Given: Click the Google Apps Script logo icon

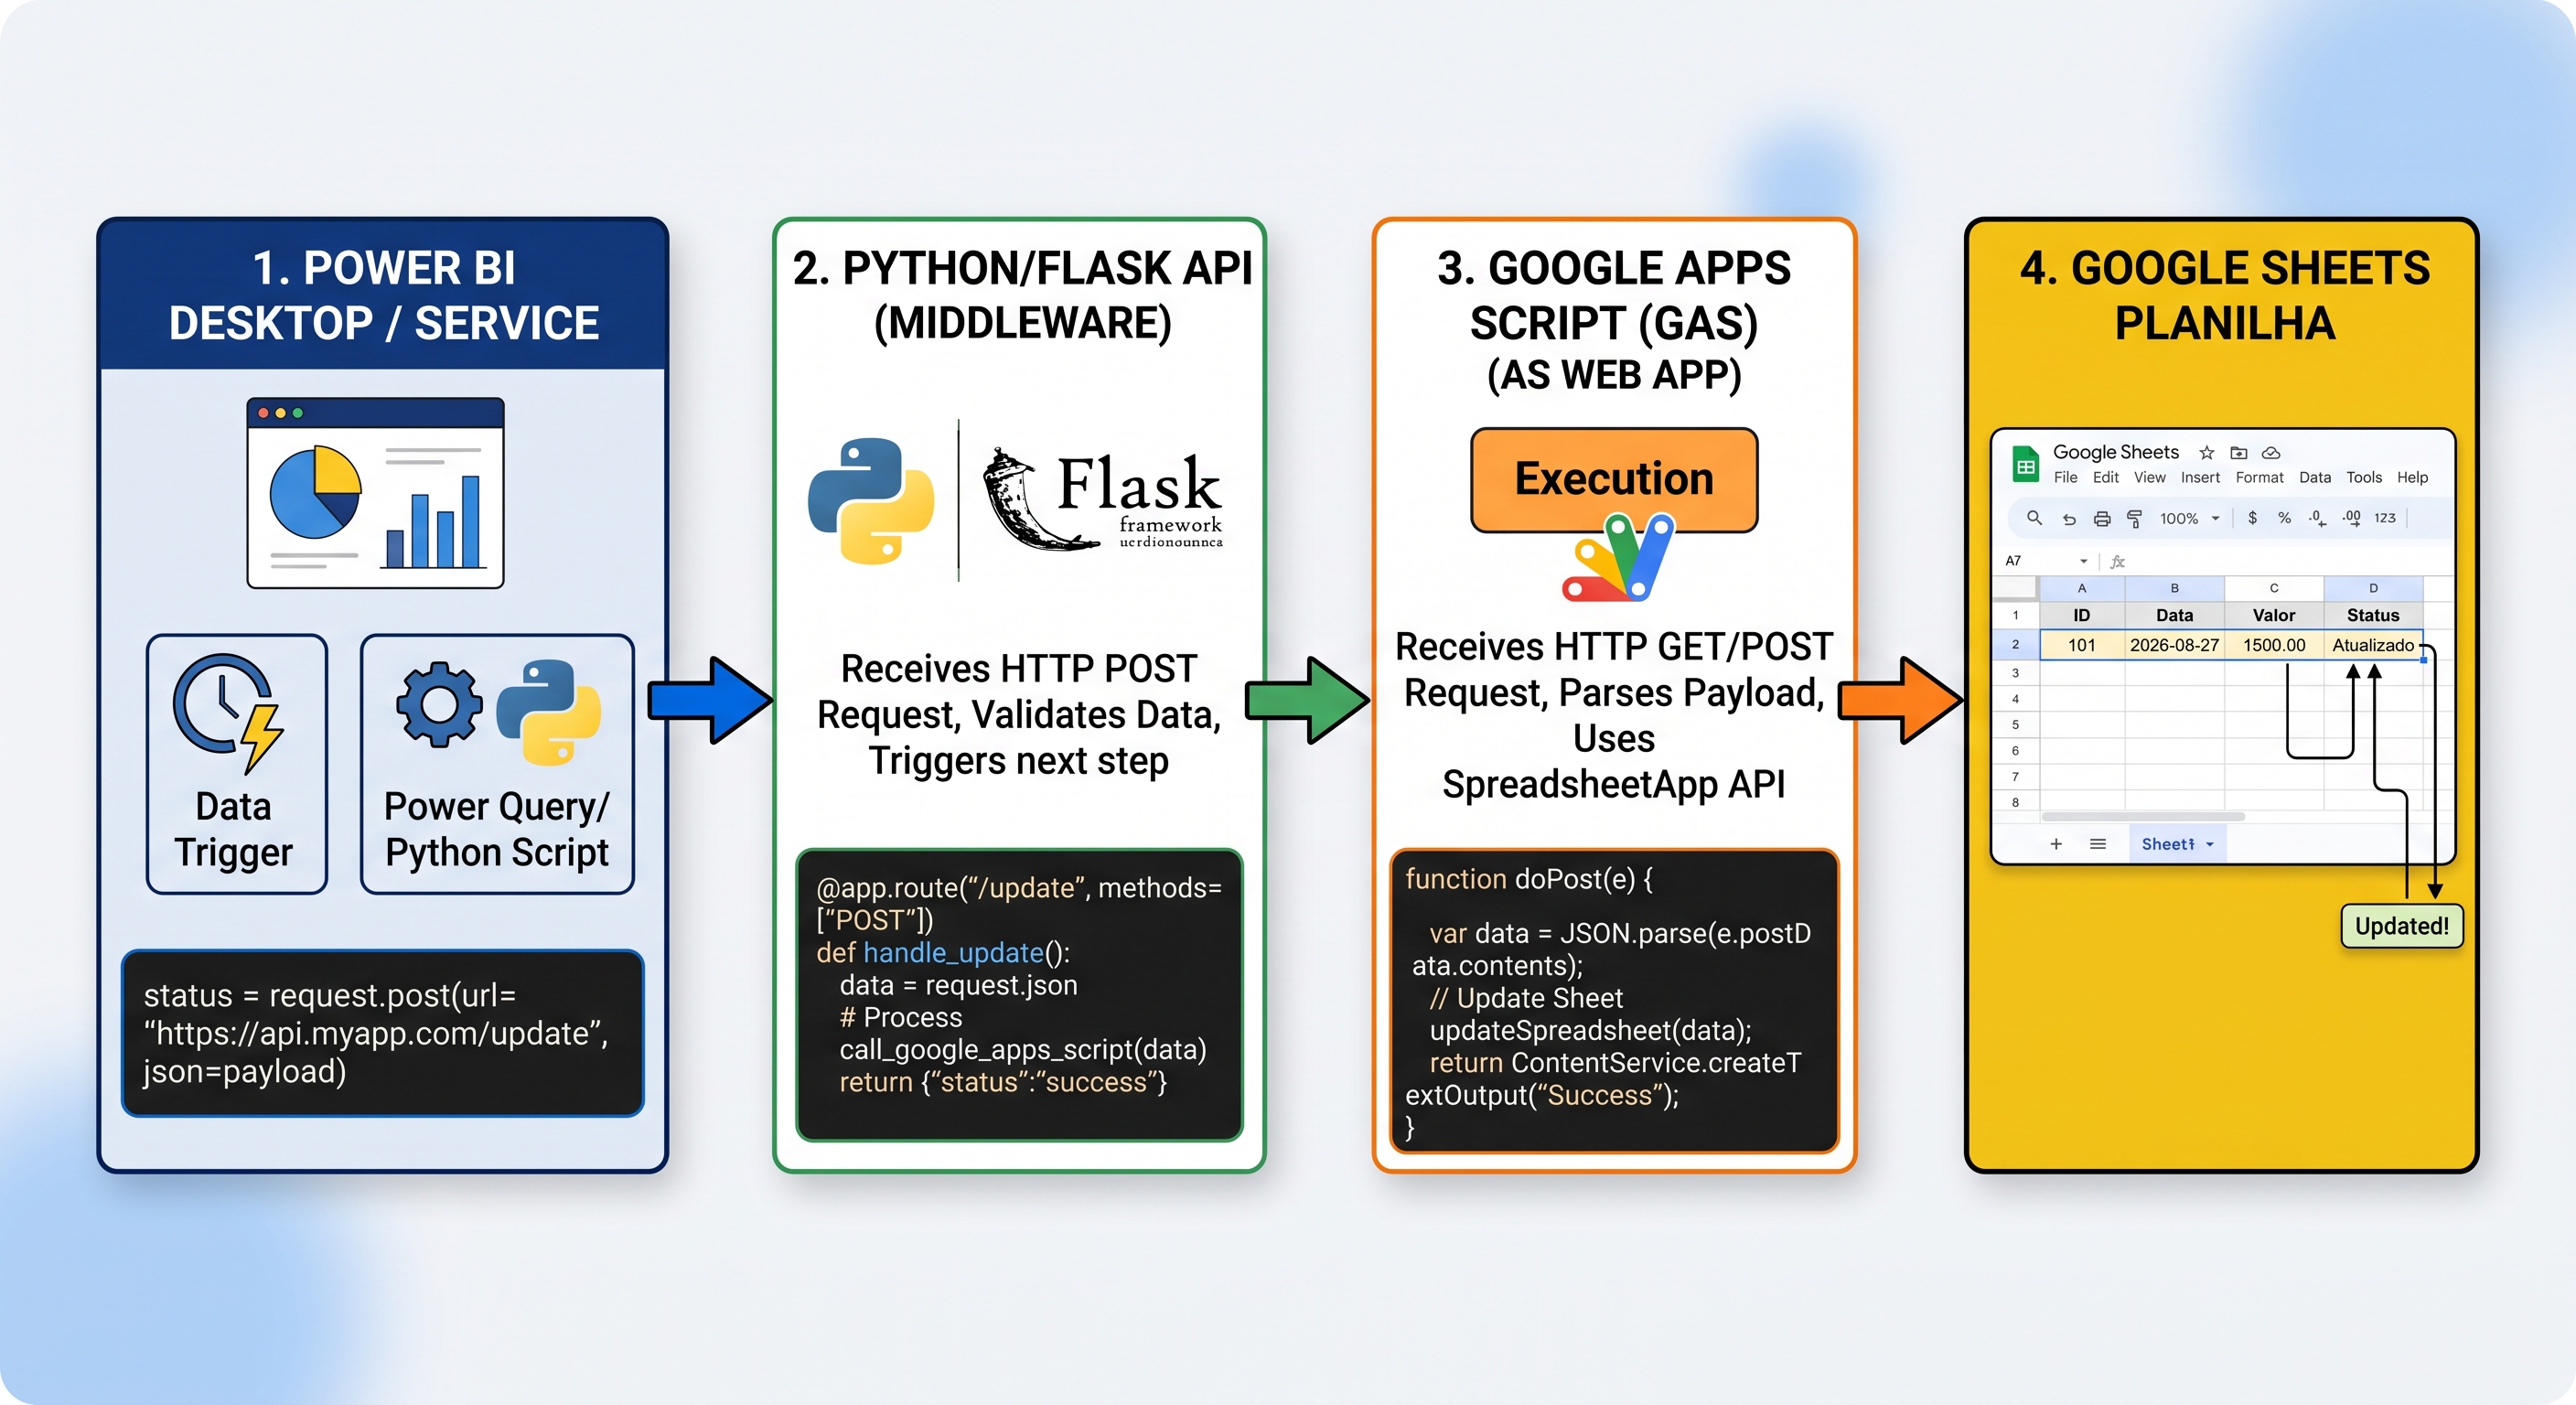Looking at the screenshot, I should [1618, 558].
